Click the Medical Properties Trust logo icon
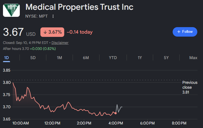203x128 pixels. pyautogui.click(x=11, y=10)
